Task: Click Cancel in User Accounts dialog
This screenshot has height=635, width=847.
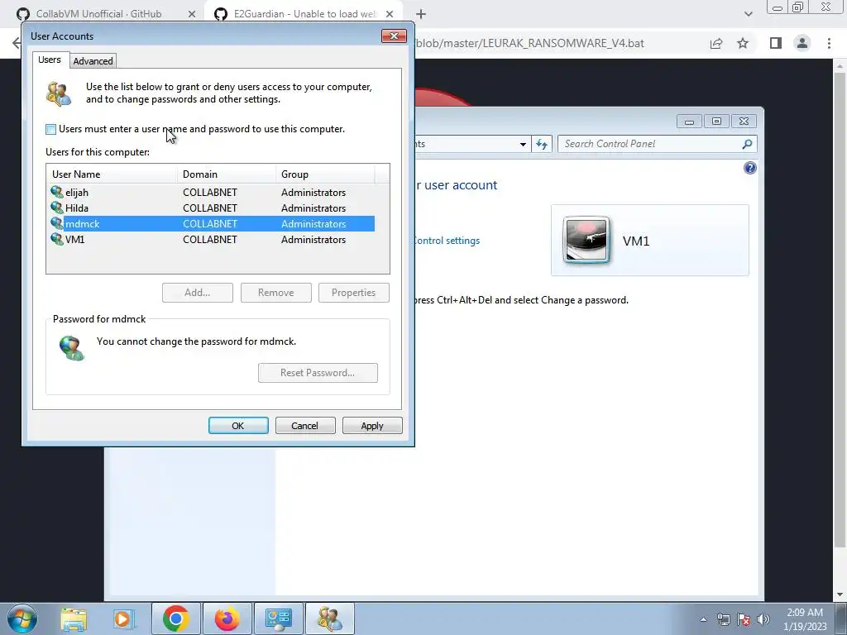Action: (305, 426)
